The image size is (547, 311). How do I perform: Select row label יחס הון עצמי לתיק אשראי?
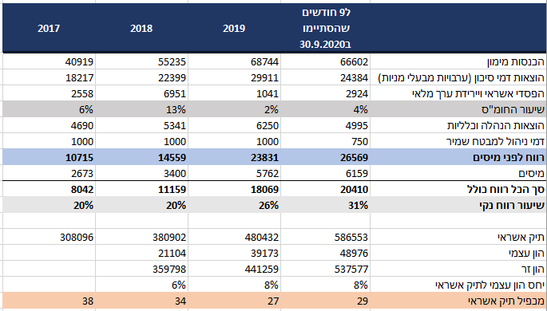(490, 285)
